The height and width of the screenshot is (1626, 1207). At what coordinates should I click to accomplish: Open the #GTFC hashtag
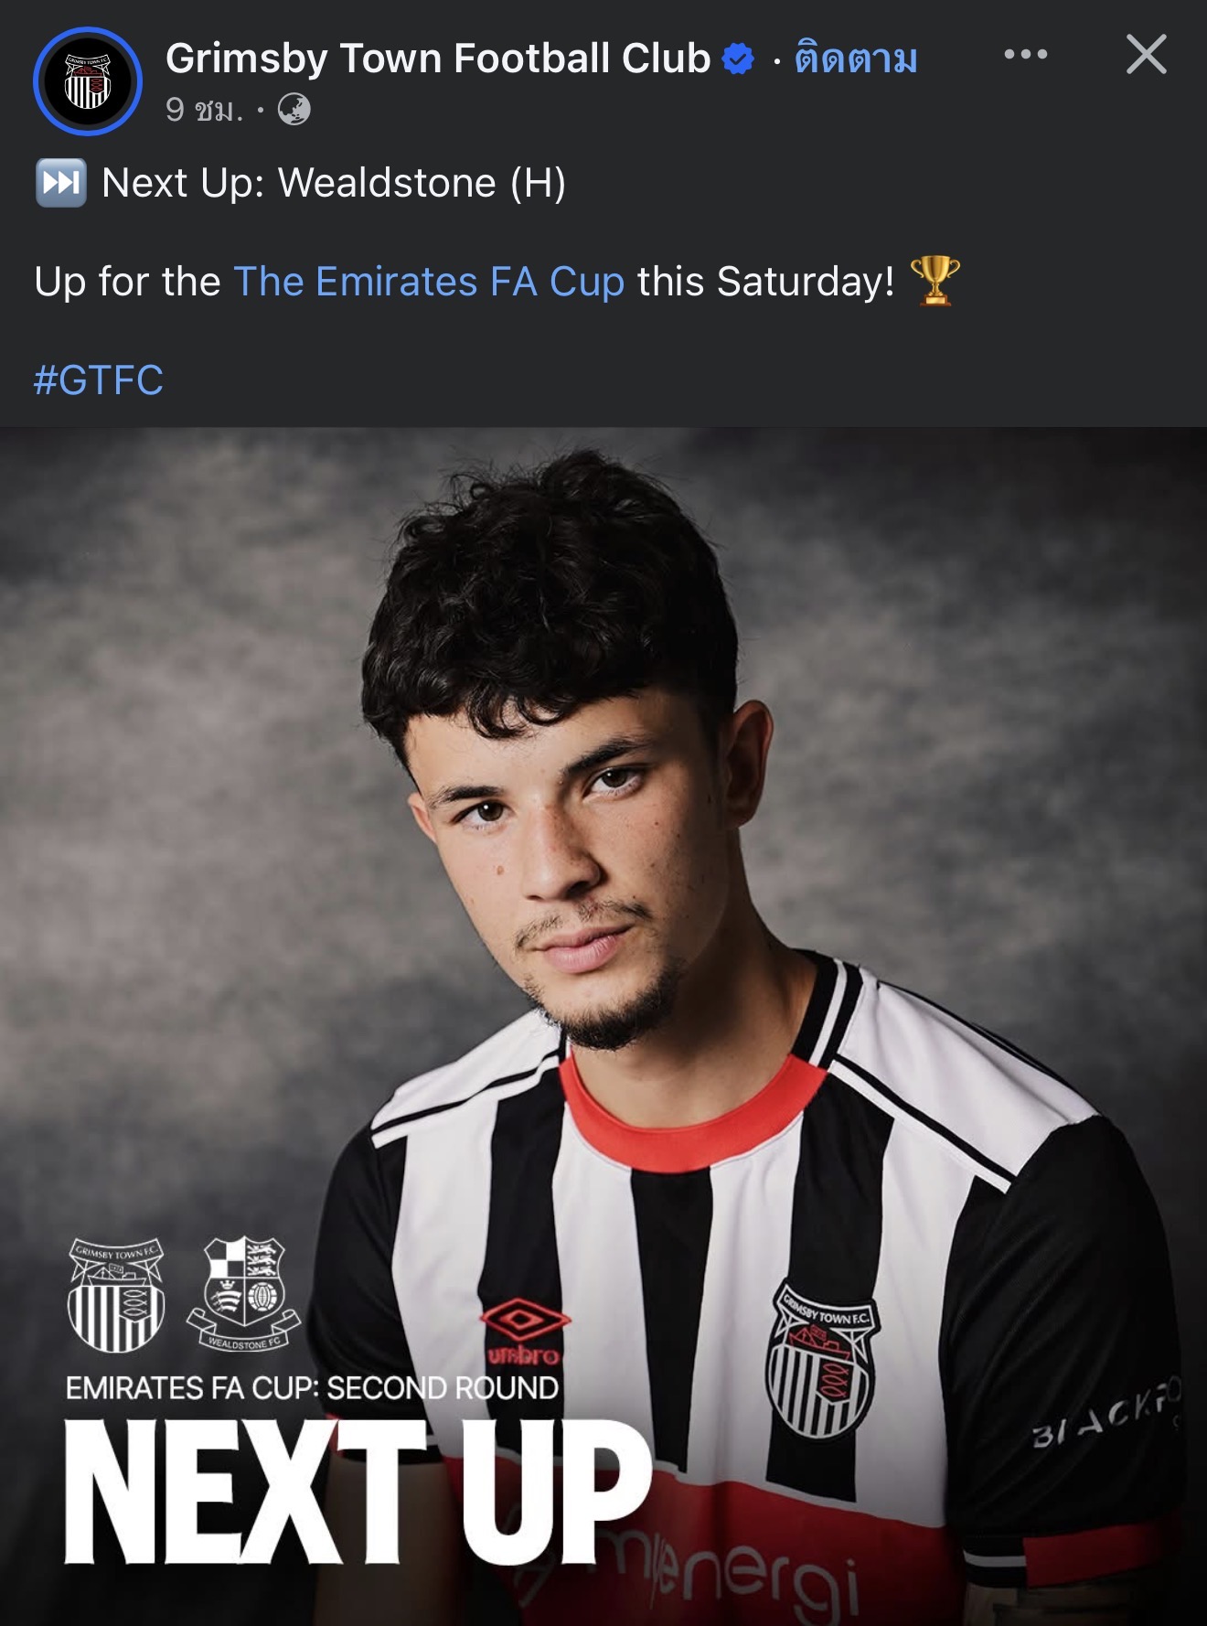click(x=99, y=380)
